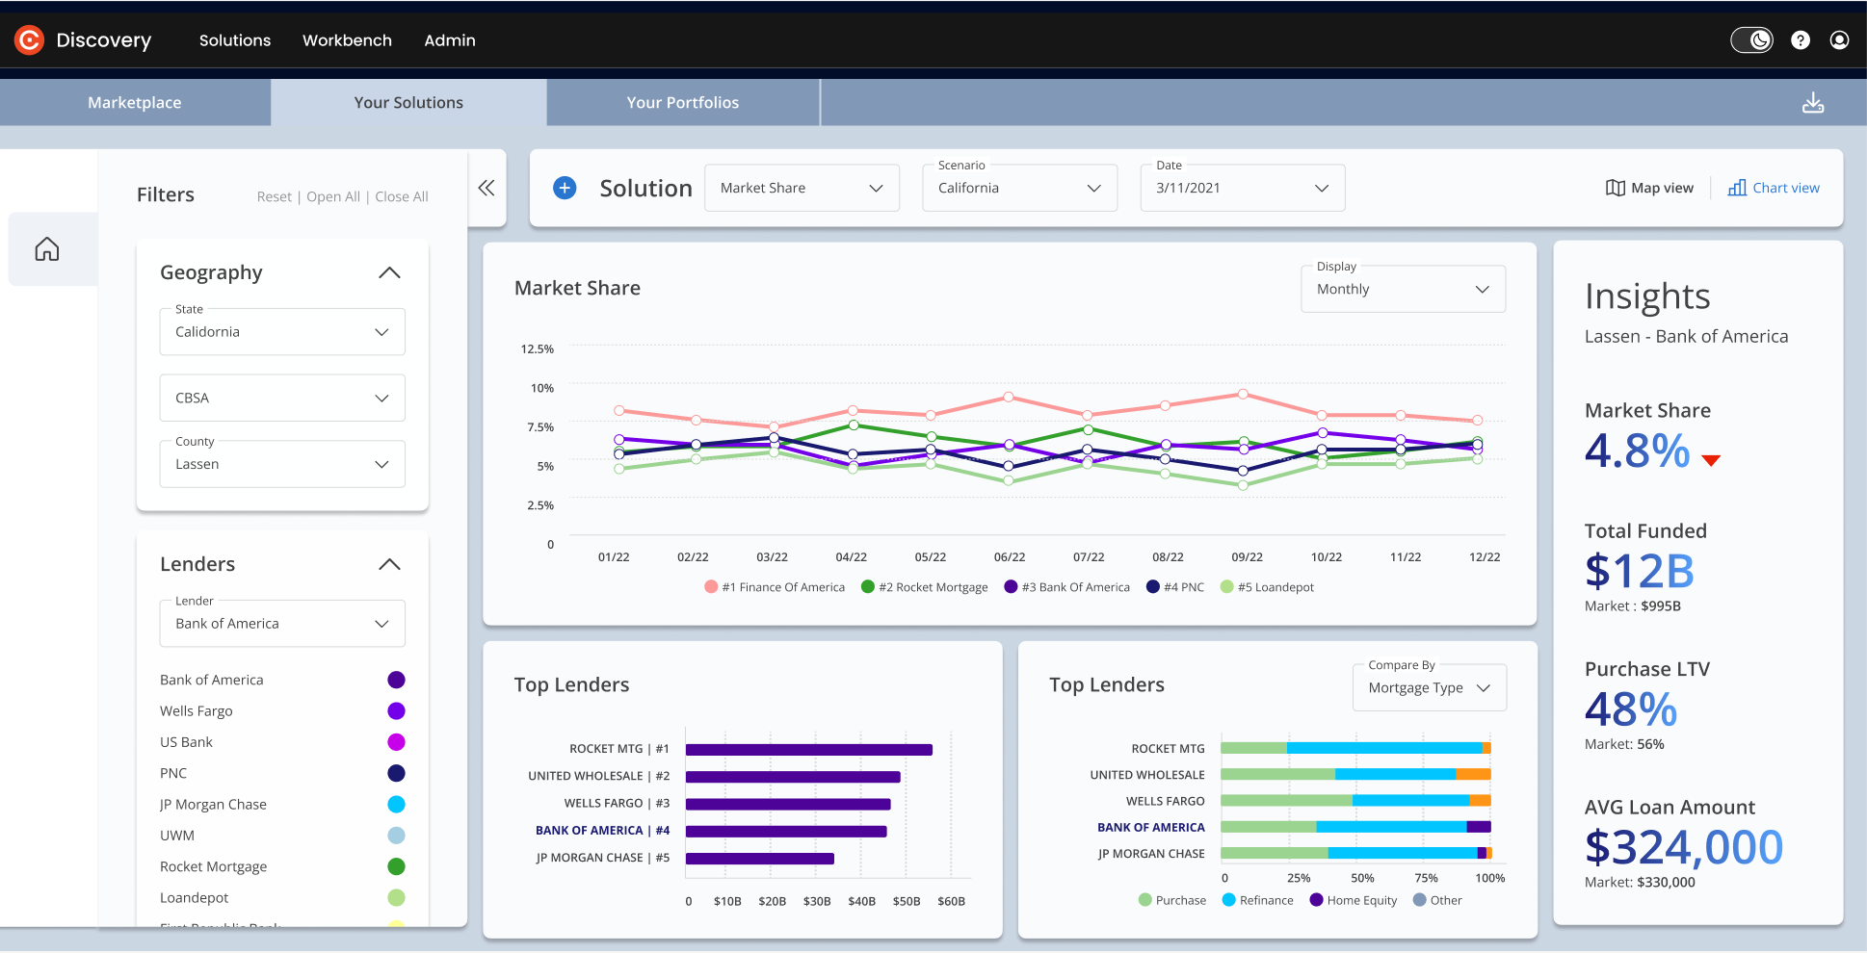Viewport: 1867px width, 953px height.
Task: Click the Rocket Mortgage color swatch
Action: tap(396, 866)
